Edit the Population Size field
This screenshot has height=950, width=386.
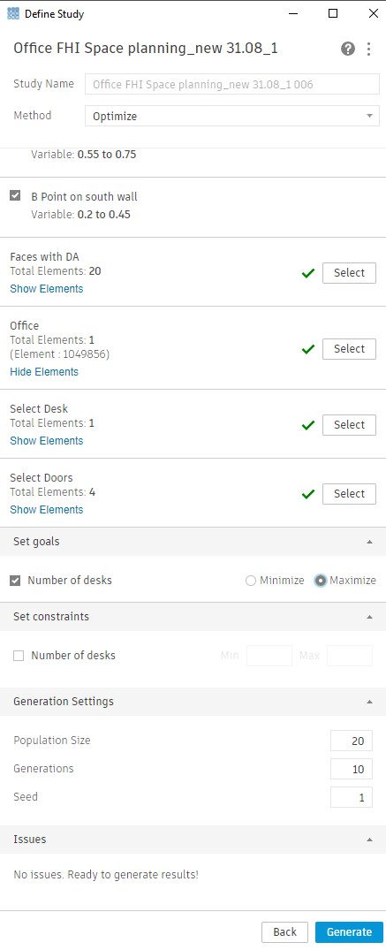click(352, 741)
